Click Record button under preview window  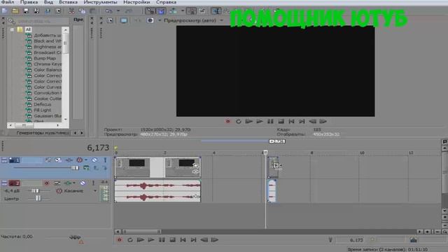(227, 121)
